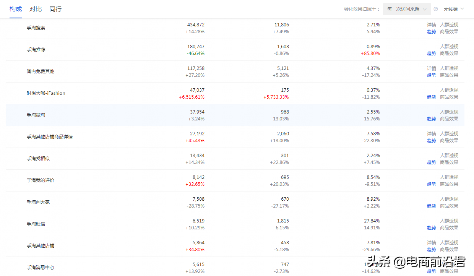This screenshot has height=276, width=474.
Task: Expand the 无线端 device selector
Action: pyautogui.click(x=453, y=9)
